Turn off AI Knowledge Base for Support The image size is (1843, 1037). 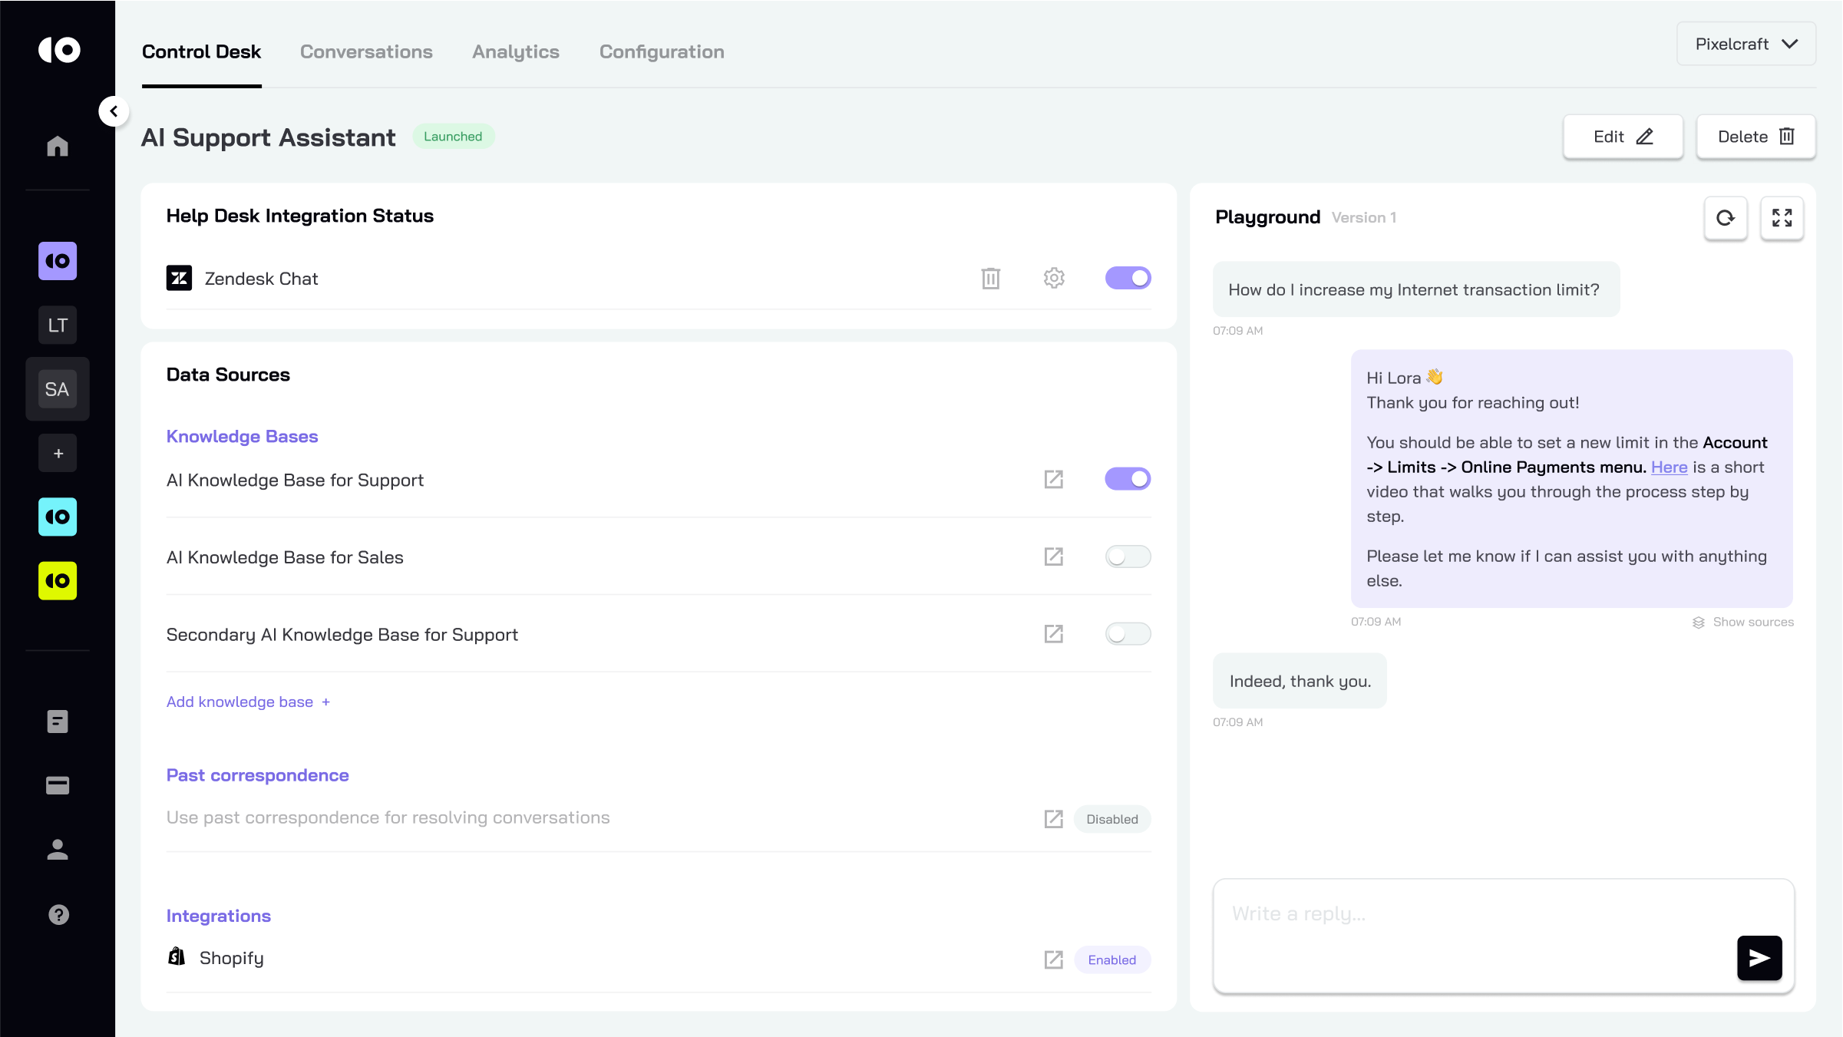pos(1127,478)
